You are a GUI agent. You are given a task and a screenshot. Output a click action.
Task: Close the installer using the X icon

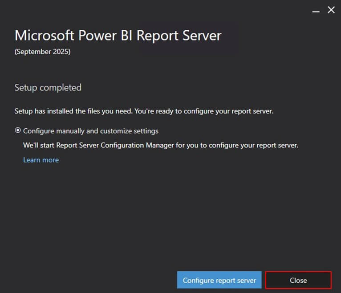pyautogui.click(x=331, y=10)
